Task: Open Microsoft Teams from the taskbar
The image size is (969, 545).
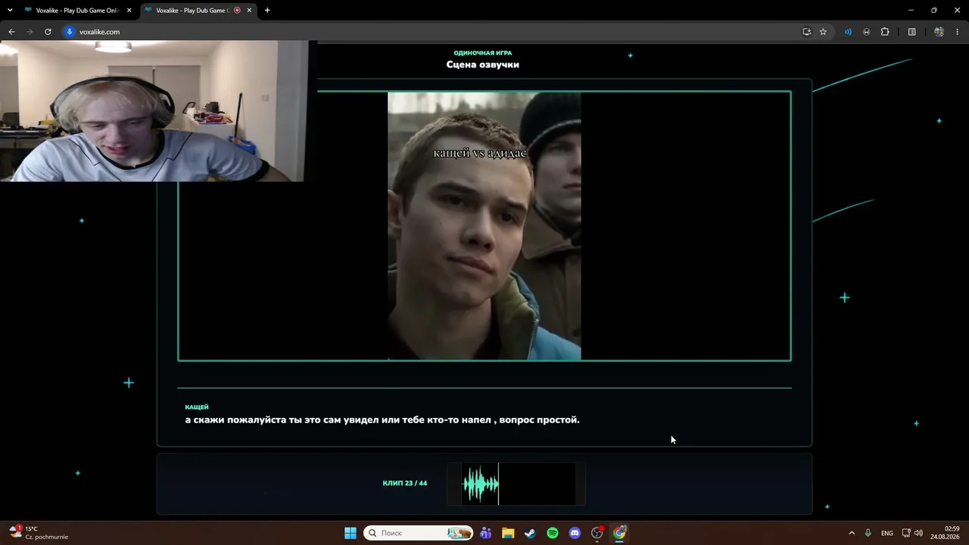Action: (485, 533)
